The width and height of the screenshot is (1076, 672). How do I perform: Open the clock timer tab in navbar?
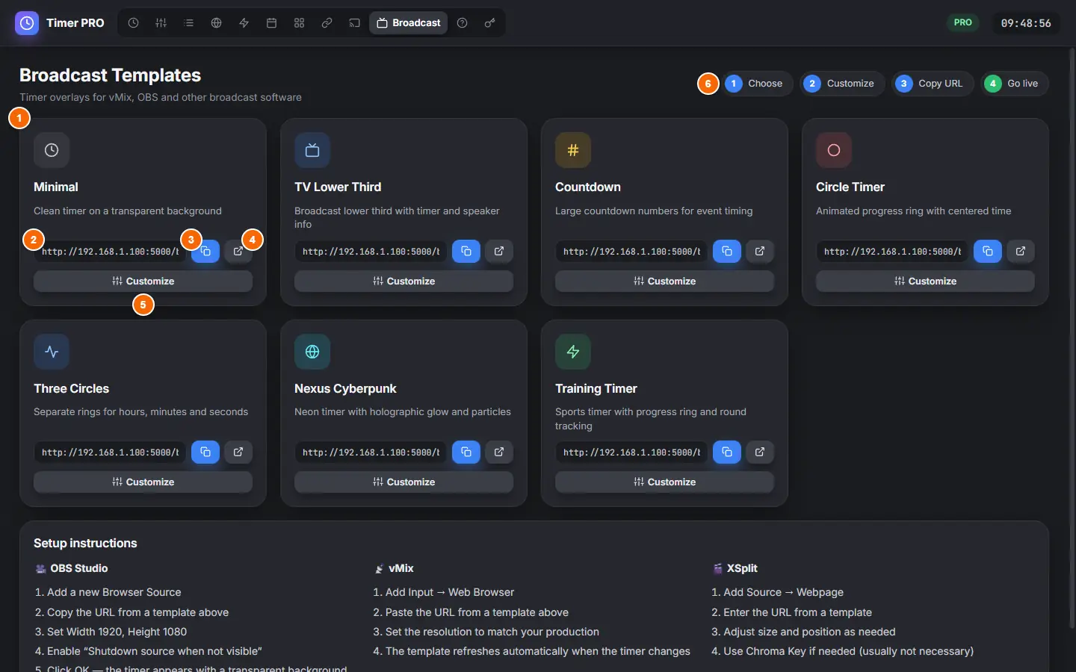point(133,23)
